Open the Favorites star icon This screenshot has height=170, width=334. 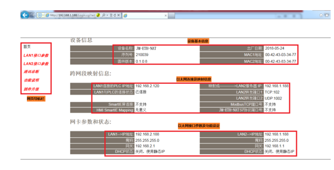(x=327, y=15)
